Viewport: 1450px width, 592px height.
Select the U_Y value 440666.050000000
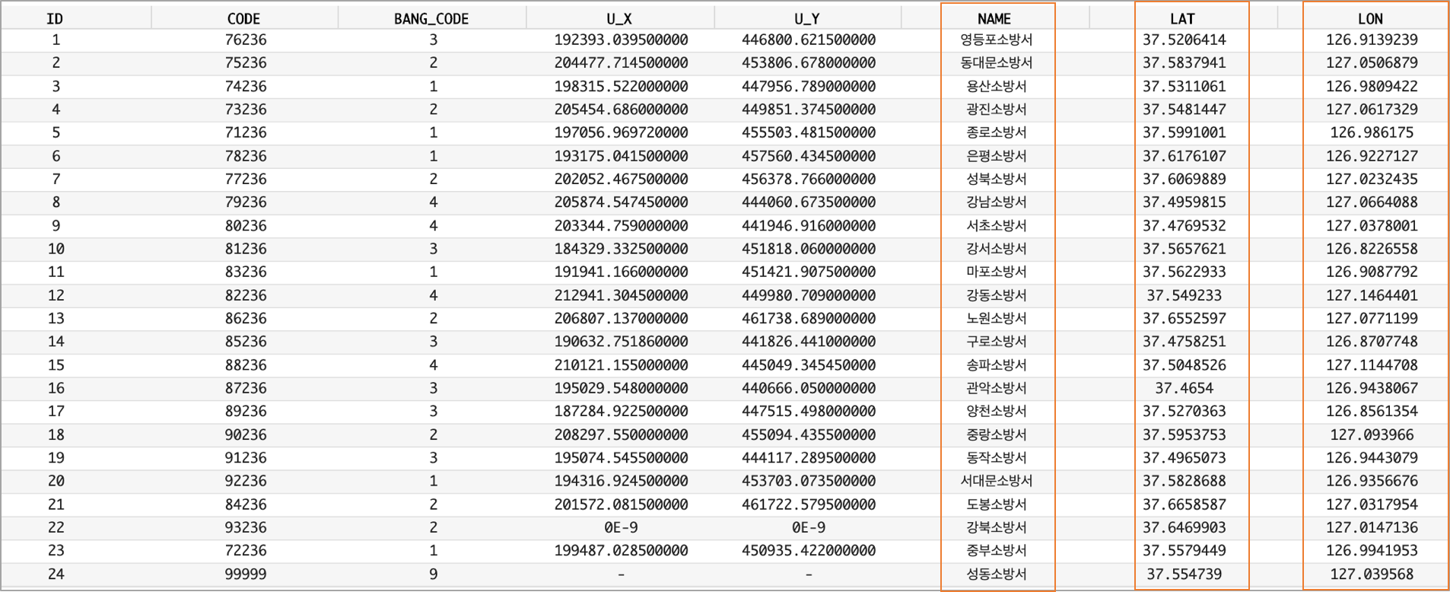pyautogui.click(x=809, y=387)
